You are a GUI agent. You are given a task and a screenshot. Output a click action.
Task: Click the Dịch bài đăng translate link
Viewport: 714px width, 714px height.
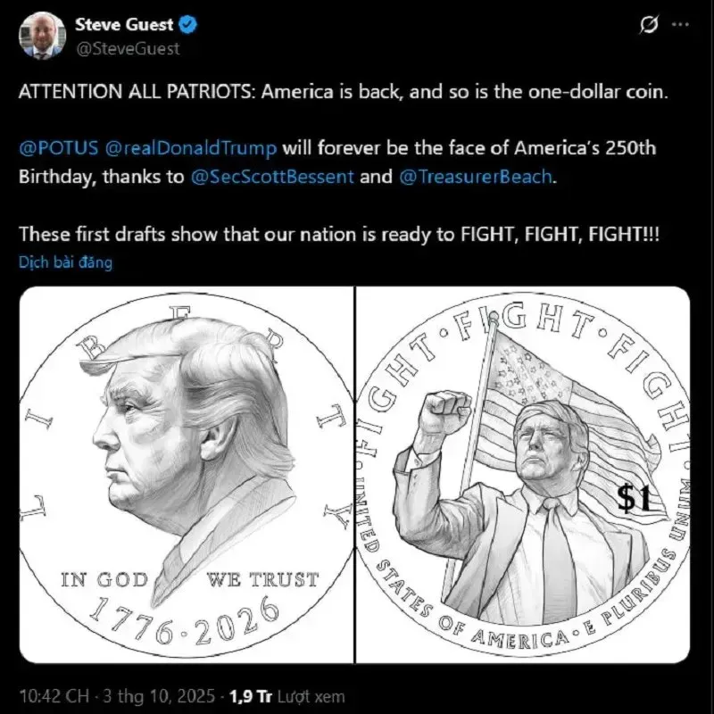(x=65, y=262)
